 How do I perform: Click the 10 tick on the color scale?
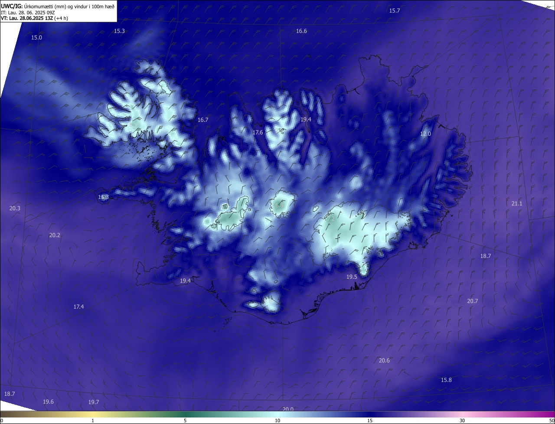(x=277, y=421)
